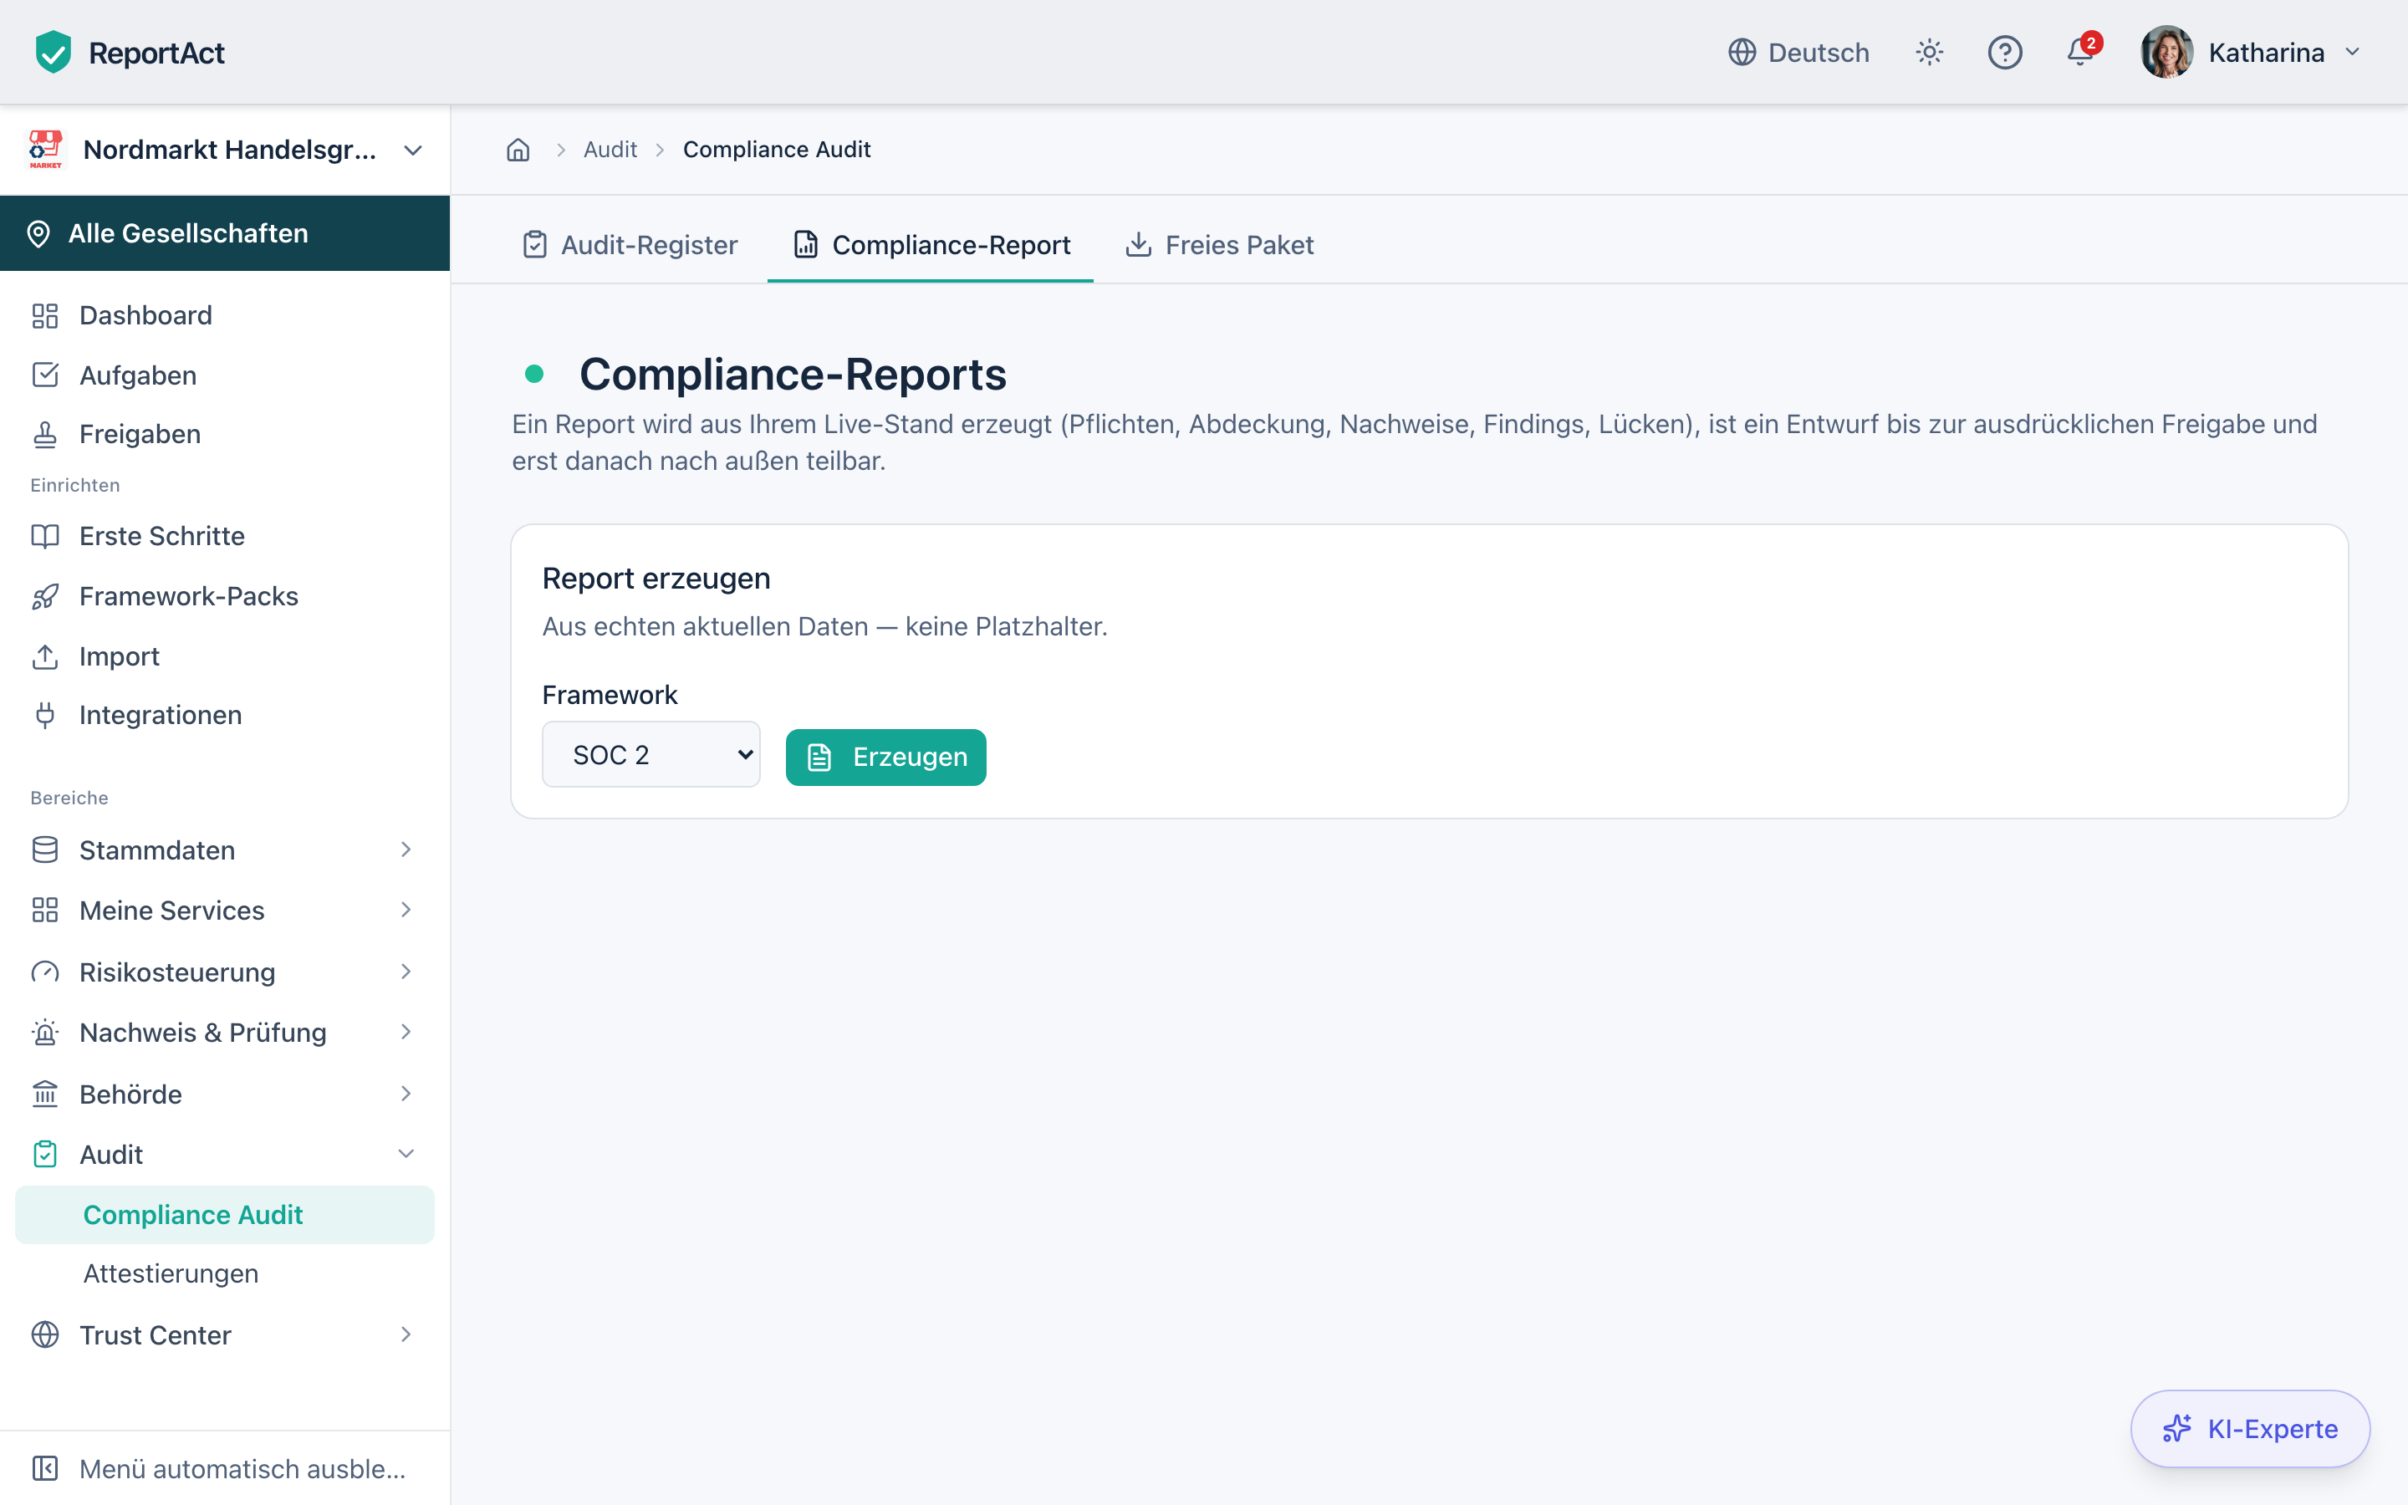Click Katharina's profile avatar
This screenshot has height=1505, width=2408.
click(x=2167, y=52)
